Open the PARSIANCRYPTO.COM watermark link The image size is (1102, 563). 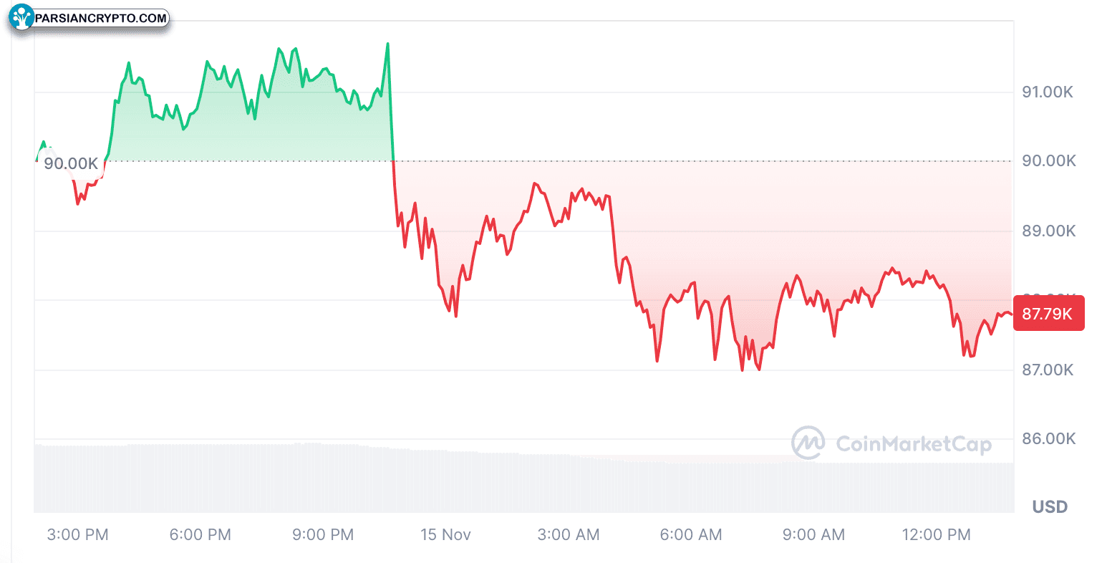coord(100,18)
